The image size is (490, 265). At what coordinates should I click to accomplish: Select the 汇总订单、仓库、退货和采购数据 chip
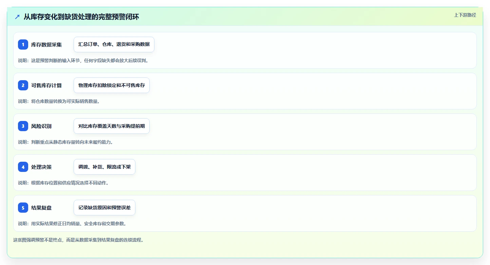point(114,45)
